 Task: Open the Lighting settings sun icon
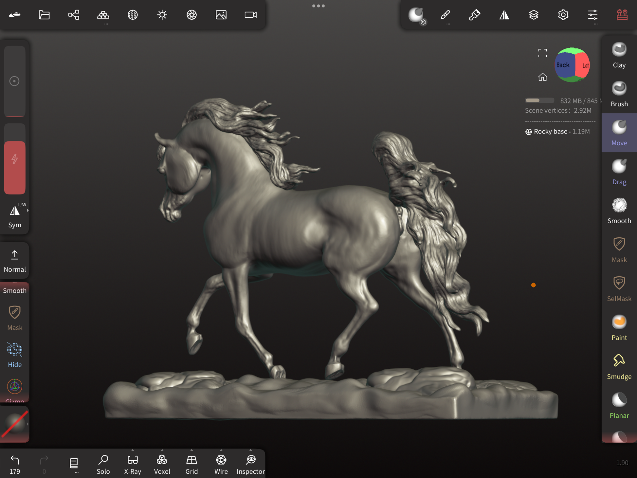pyautogui.click(x=162, y=15)
